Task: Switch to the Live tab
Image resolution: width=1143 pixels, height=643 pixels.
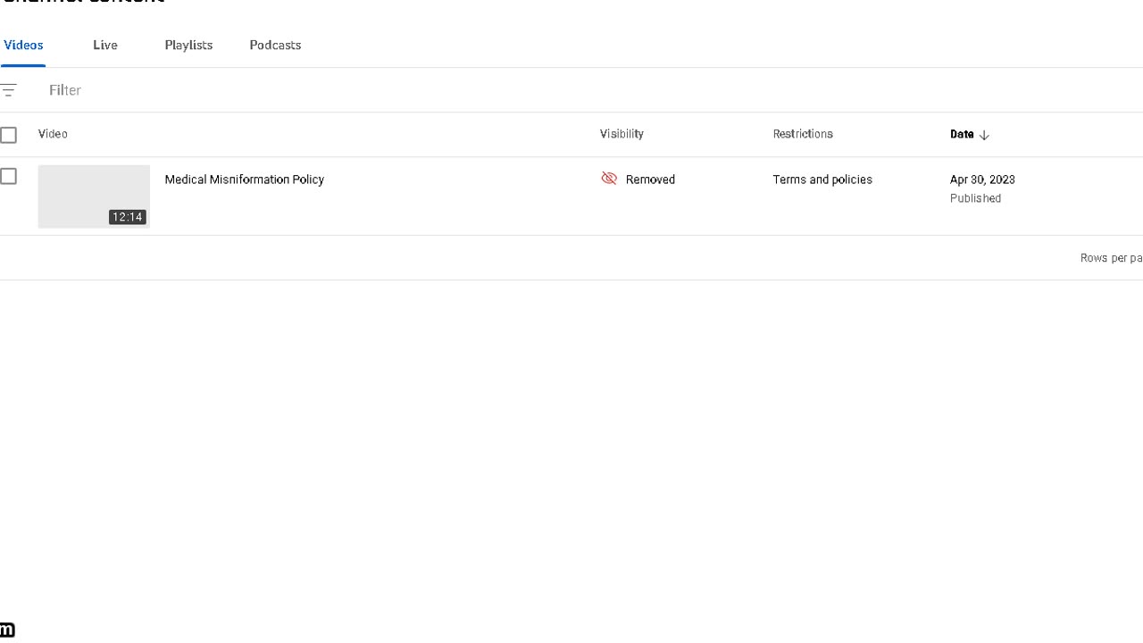Action: click(x=105, y=45)
